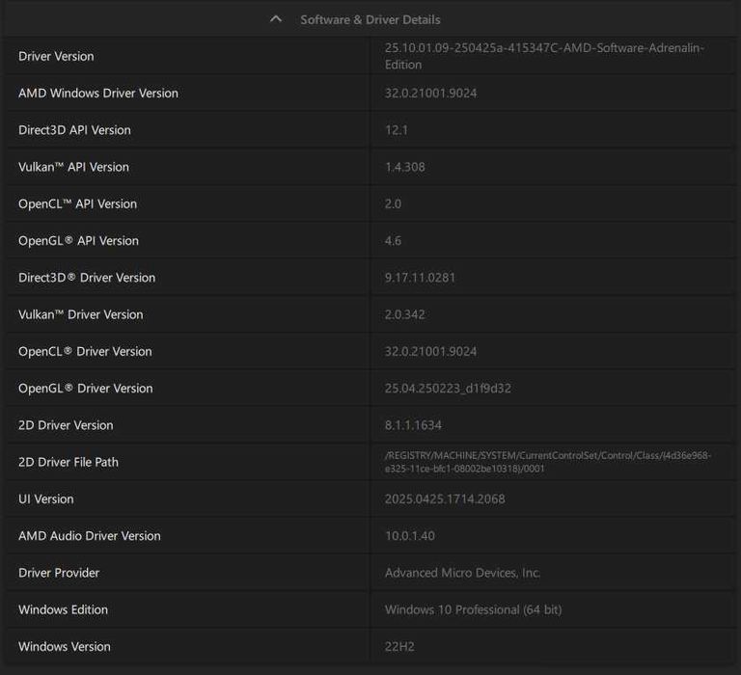
Task: Click the 25.04.250223_d1f9d32 value
Action: tap(448, 388)
